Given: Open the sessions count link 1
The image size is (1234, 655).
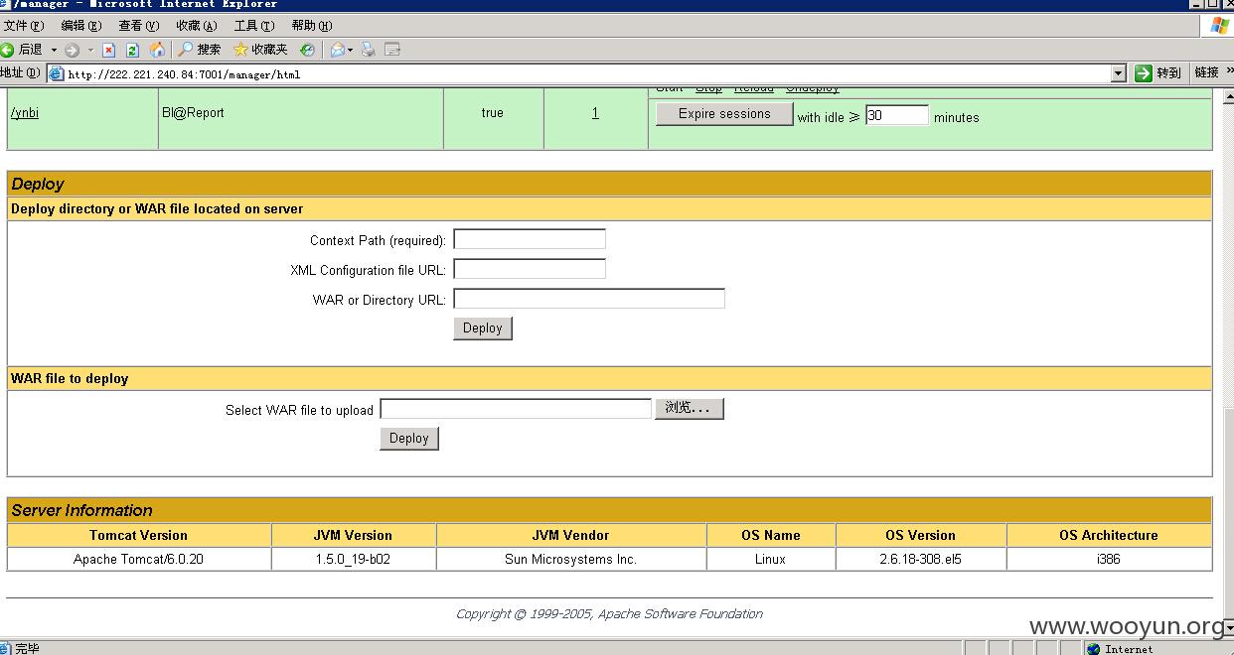Looking at the screenshot, I should (x=595, y=113).
